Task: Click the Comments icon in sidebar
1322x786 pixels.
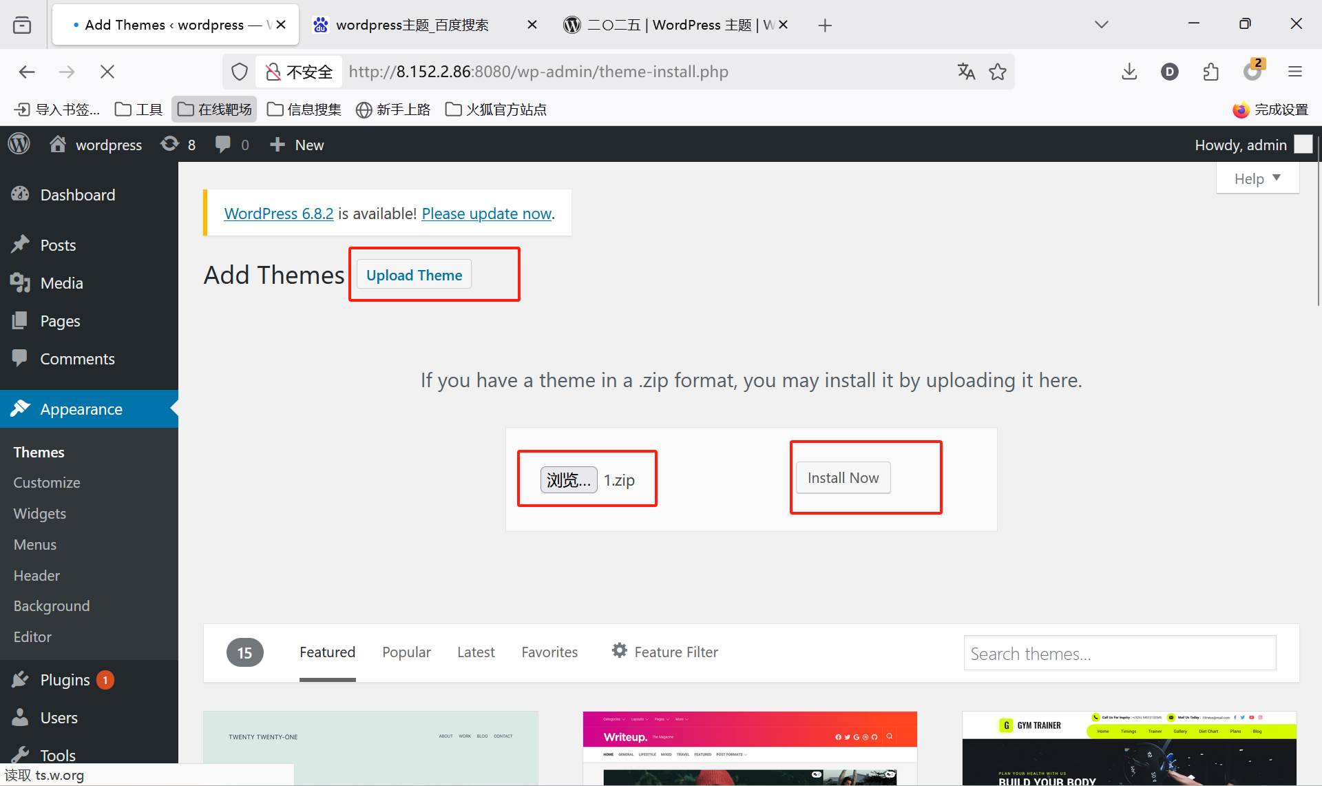Action: point(20,358)
